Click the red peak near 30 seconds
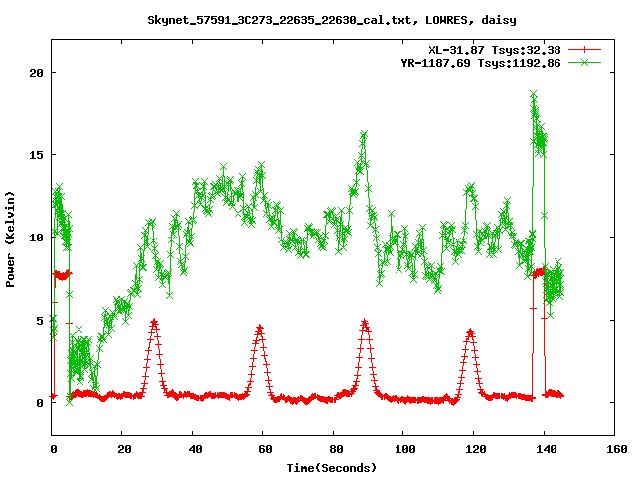The width and height of the screenshot is (636, 477). click(154, 322)
